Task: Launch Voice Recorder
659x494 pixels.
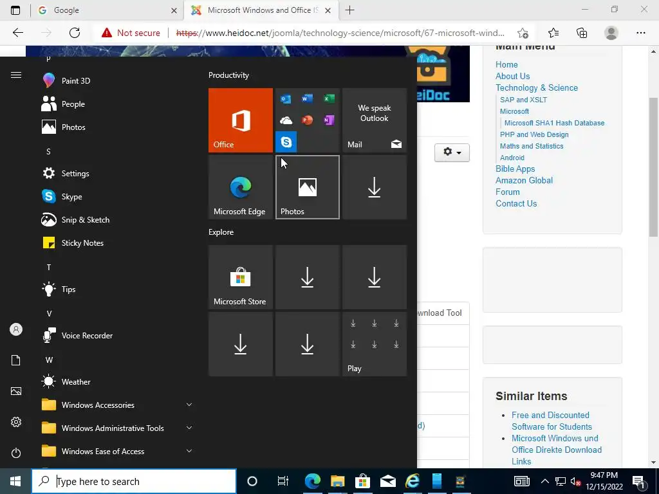Action: [x=118, y=335]
